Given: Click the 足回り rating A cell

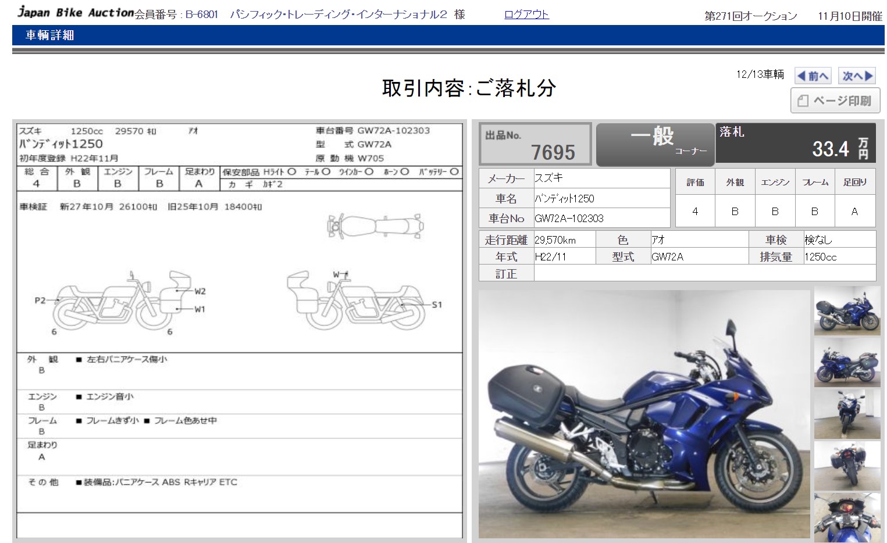Looking at the screenshot, I should coord(855,212).
